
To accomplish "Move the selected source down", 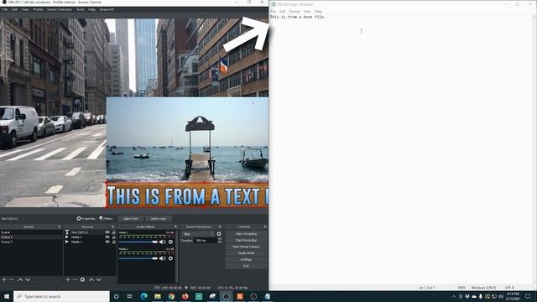I will tap(99, 279).
